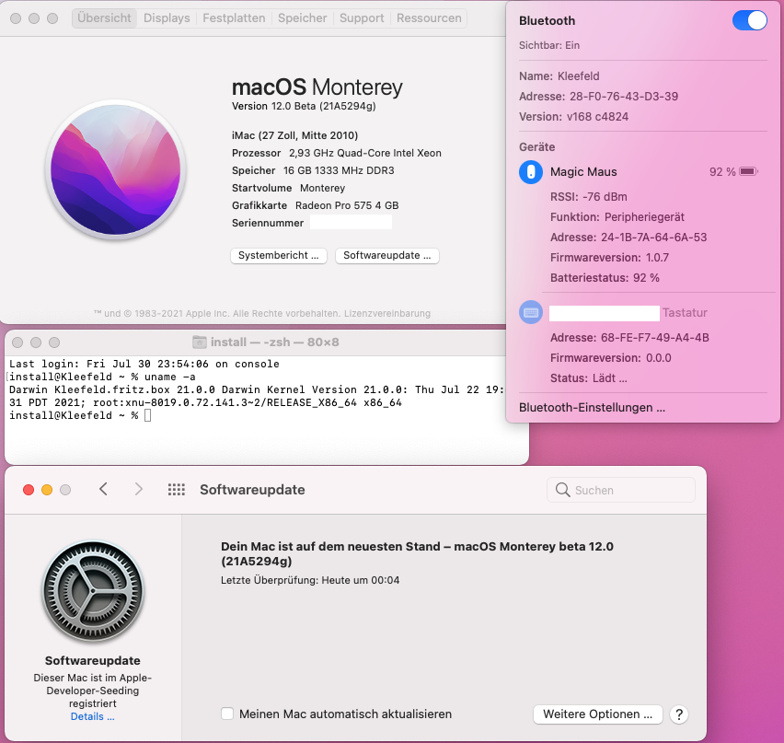Screen dimensions: 784x743
Task: Click the Softwareupdate gear icon
Action: 93,591
